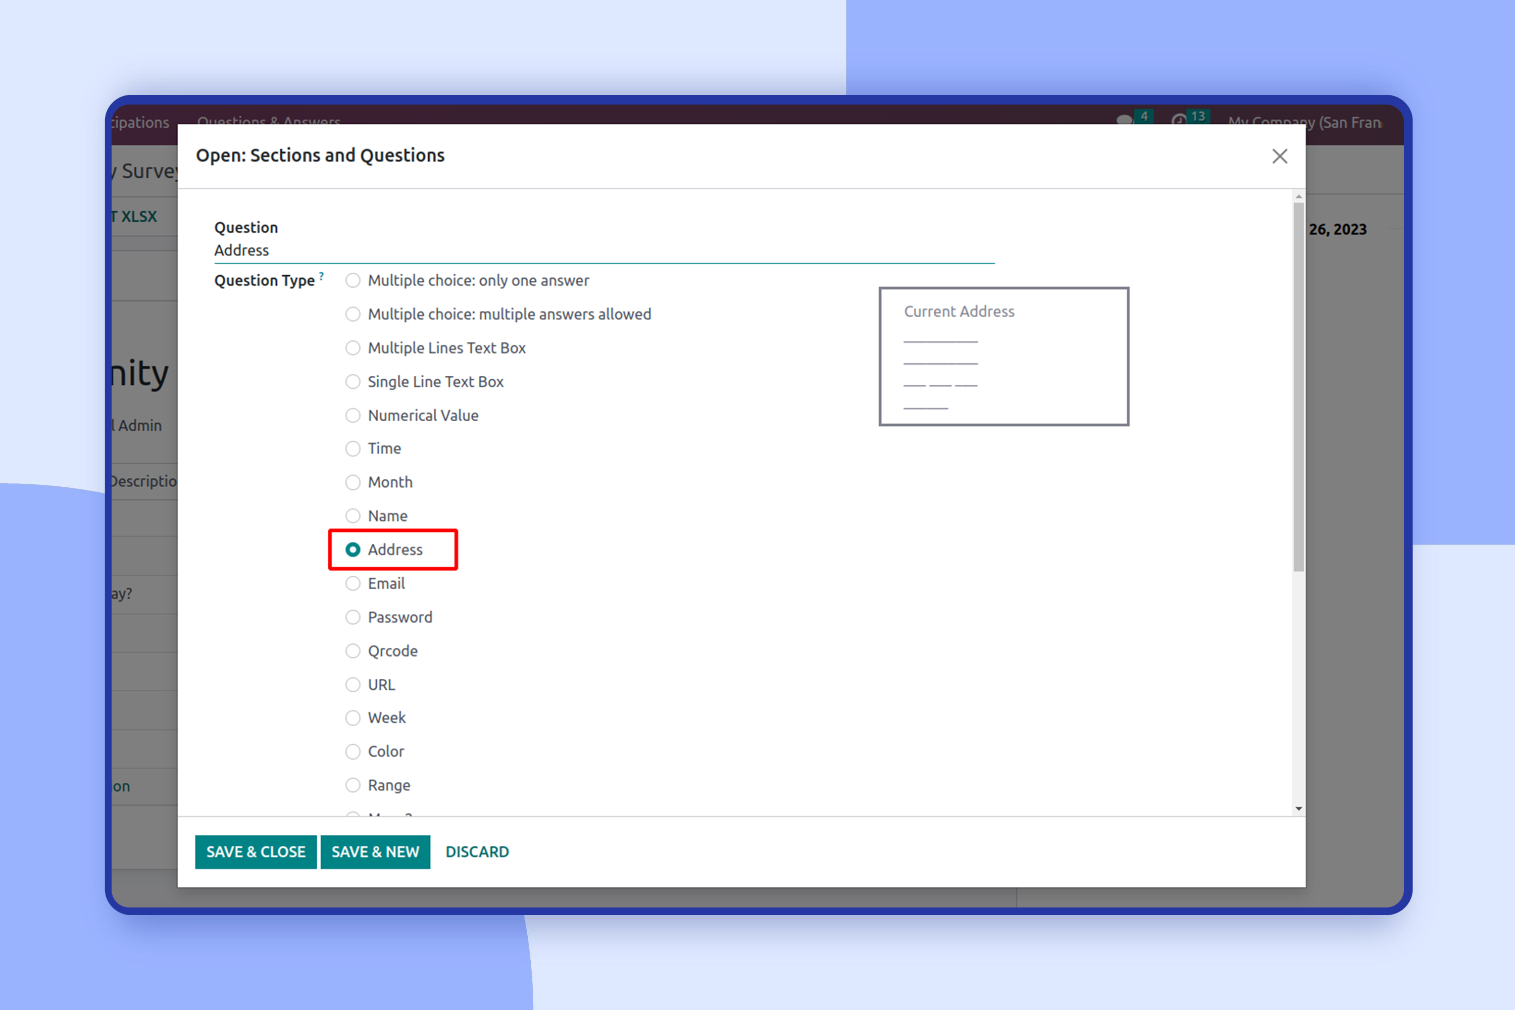Screen dimensions: 1515x1010
Task: Open the Participations menu in background window
Action: (140, 122)
